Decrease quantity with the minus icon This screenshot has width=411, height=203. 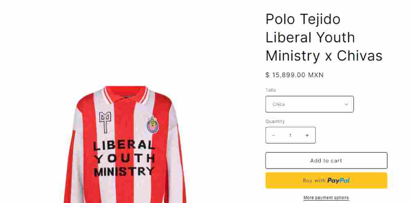(273, 135)
